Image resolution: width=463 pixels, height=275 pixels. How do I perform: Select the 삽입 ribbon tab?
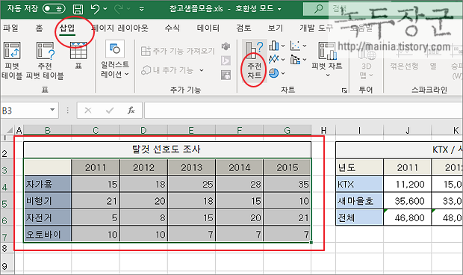click(67, 28)
